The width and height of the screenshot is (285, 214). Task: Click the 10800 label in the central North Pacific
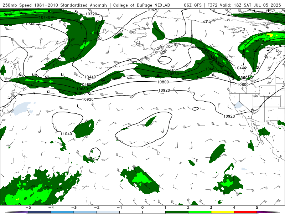pyautogui.click(x=163, y=82)
